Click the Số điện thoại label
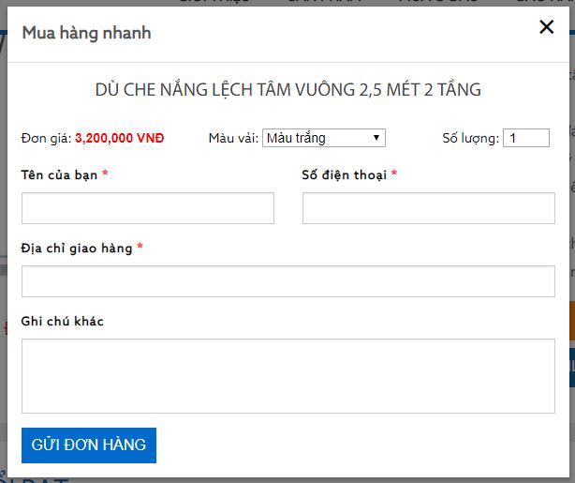Image resolution: width=575 pixels, height=483 pixels. point(344,175)
